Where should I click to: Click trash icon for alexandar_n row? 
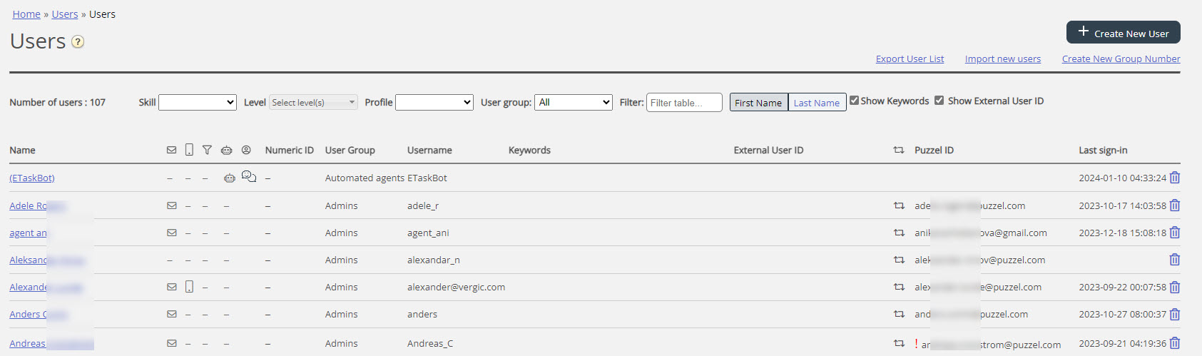pyautogui.click(x=1174, y=260)
